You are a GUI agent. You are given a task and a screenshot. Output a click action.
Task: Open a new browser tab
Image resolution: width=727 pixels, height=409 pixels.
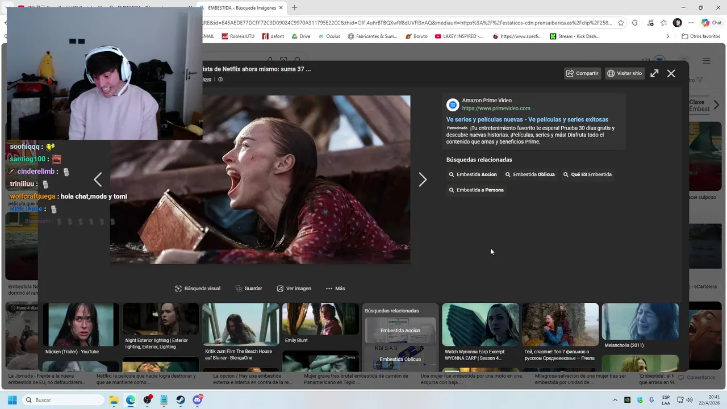click(294, 8)
